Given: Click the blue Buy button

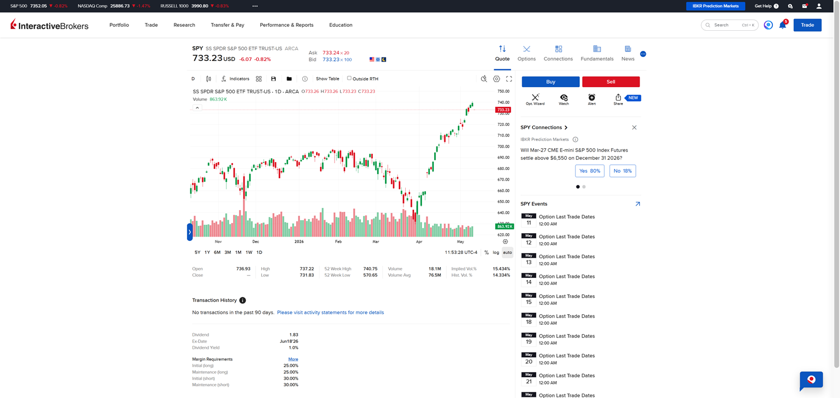Looking at the screenshot, I should pyautogui.click(x=551, y=82).
